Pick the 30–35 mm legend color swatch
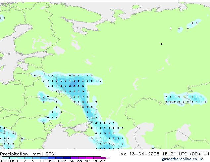 coord(75,158)
